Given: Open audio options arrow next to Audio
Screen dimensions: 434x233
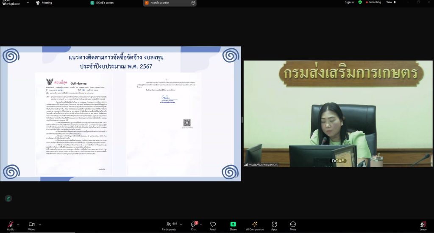Looking at the screenshot, I should [x=18, y=224].
